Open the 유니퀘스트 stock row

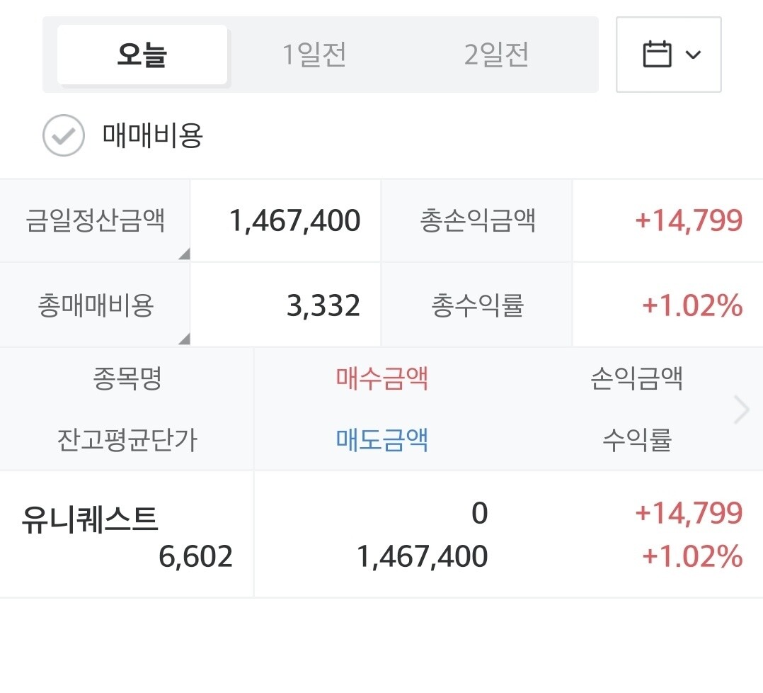(x=381, y=534)
